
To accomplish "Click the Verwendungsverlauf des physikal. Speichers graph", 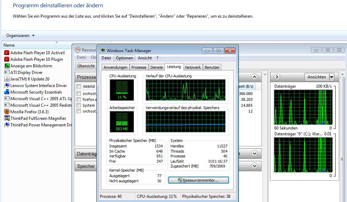I will click(x=186, y=122).
